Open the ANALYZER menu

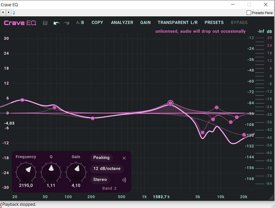pyautogui.click(x=122, y=23)
